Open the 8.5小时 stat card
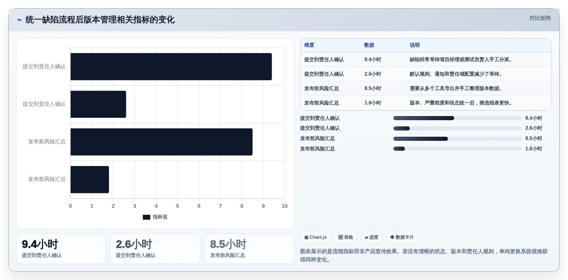568x280 pixels. [249, 249]
